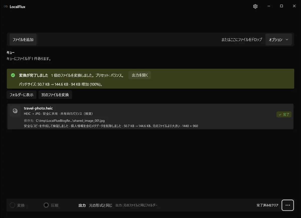Select the 圧縮 radio button
Viewport: 301px width, 218px height.
tap(46, 205)
